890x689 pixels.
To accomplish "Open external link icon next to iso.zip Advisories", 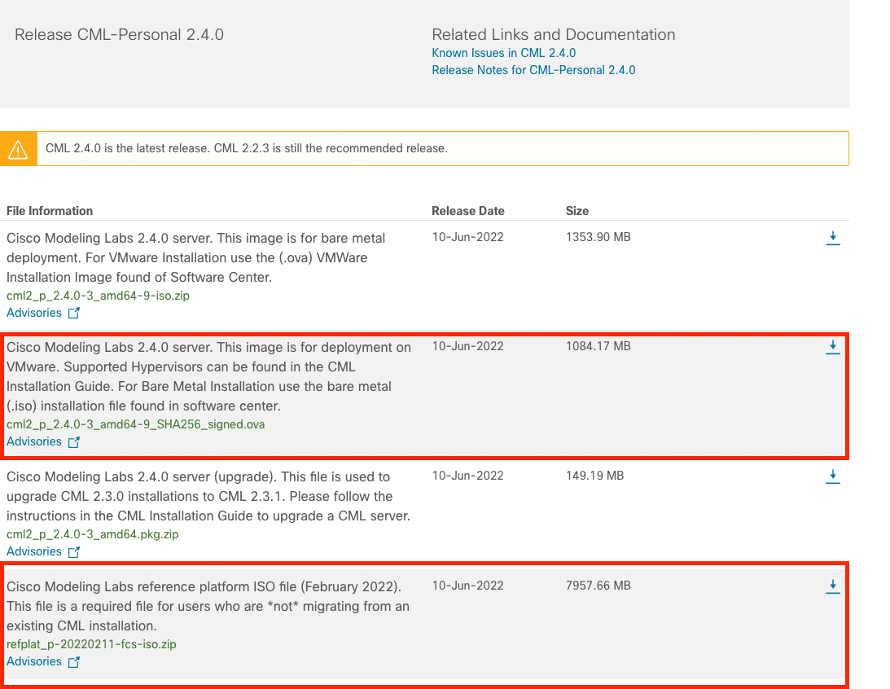I will click(74, 313).
